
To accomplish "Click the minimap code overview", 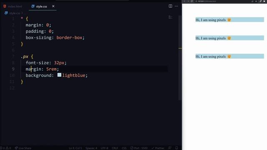I will 171,17.
